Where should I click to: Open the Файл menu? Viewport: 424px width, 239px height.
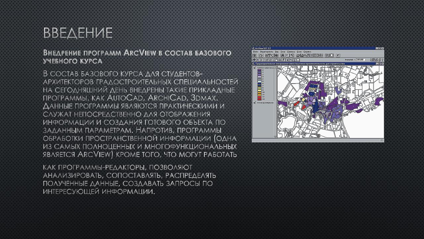[256, 52]
